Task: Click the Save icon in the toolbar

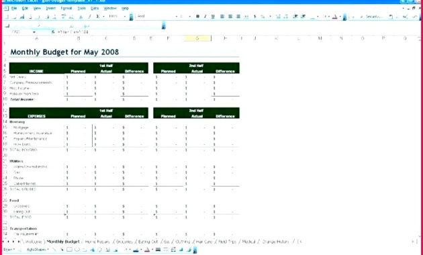Action: point(22,17)
